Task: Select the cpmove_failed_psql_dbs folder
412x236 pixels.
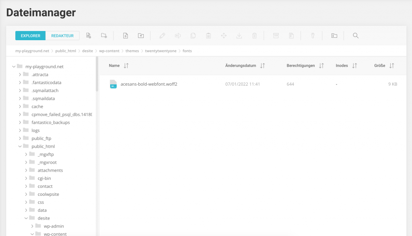Action: tap(62, 115)
